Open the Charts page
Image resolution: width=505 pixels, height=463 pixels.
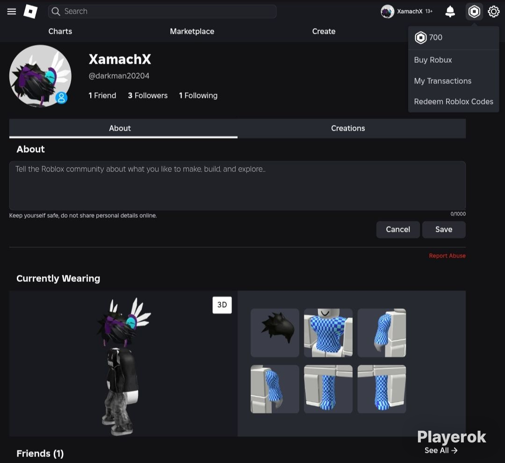point(60,31)
